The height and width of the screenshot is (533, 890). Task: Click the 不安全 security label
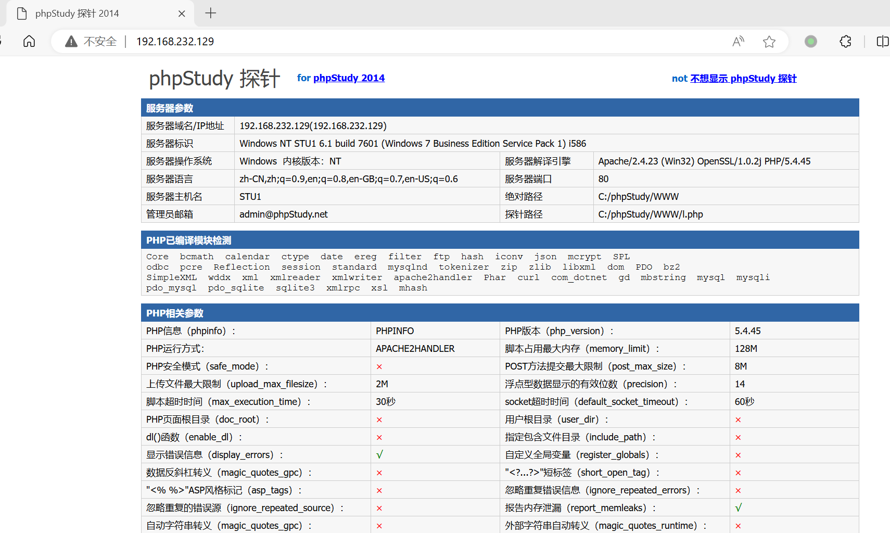point(100,41)
